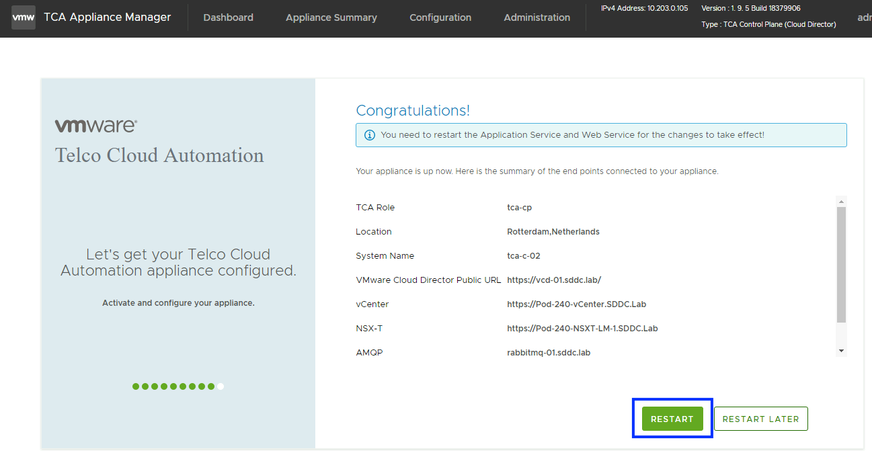
Task: Open the Pod-240-NSXT-LM-1.SDDC.Lab URL
Action: (582, 329)
